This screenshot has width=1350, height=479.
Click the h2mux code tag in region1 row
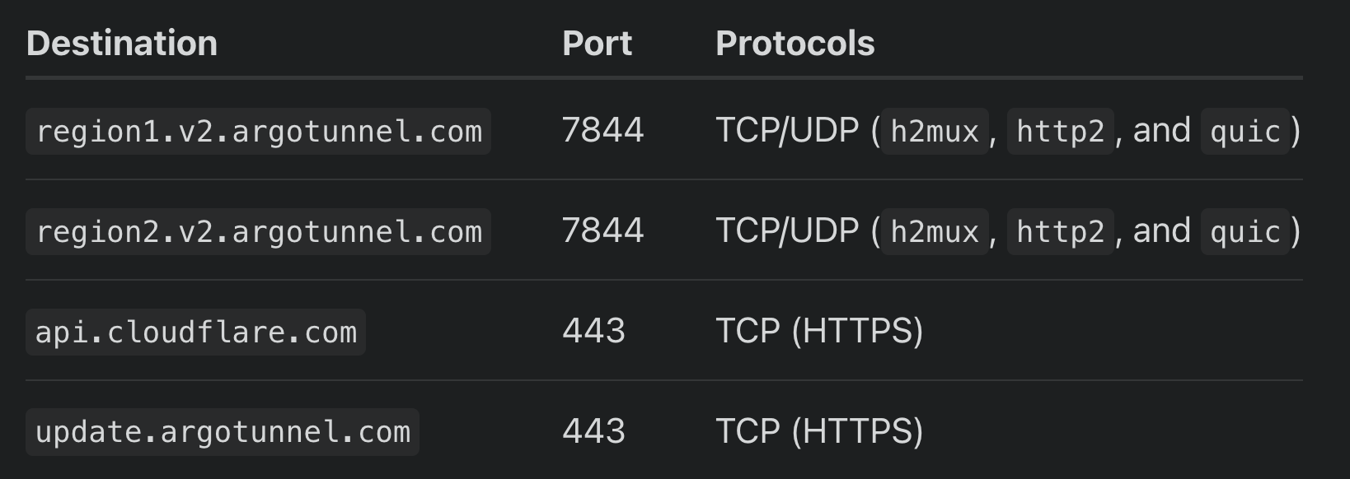935,132
